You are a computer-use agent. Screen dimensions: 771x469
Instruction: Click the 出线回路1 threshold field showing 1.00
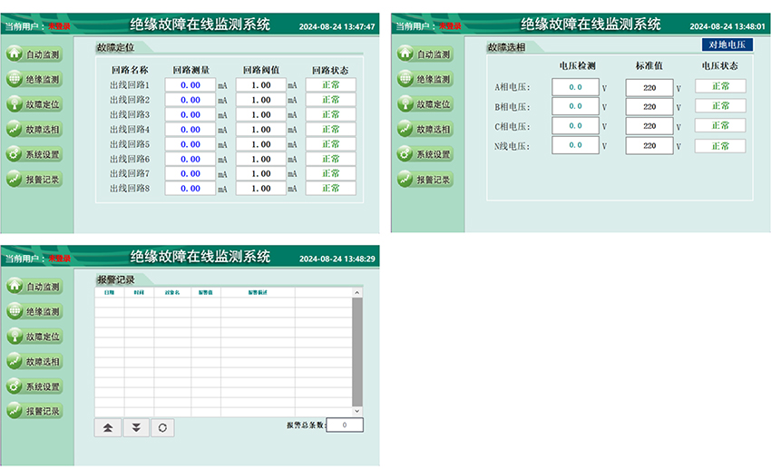(260, 85)
